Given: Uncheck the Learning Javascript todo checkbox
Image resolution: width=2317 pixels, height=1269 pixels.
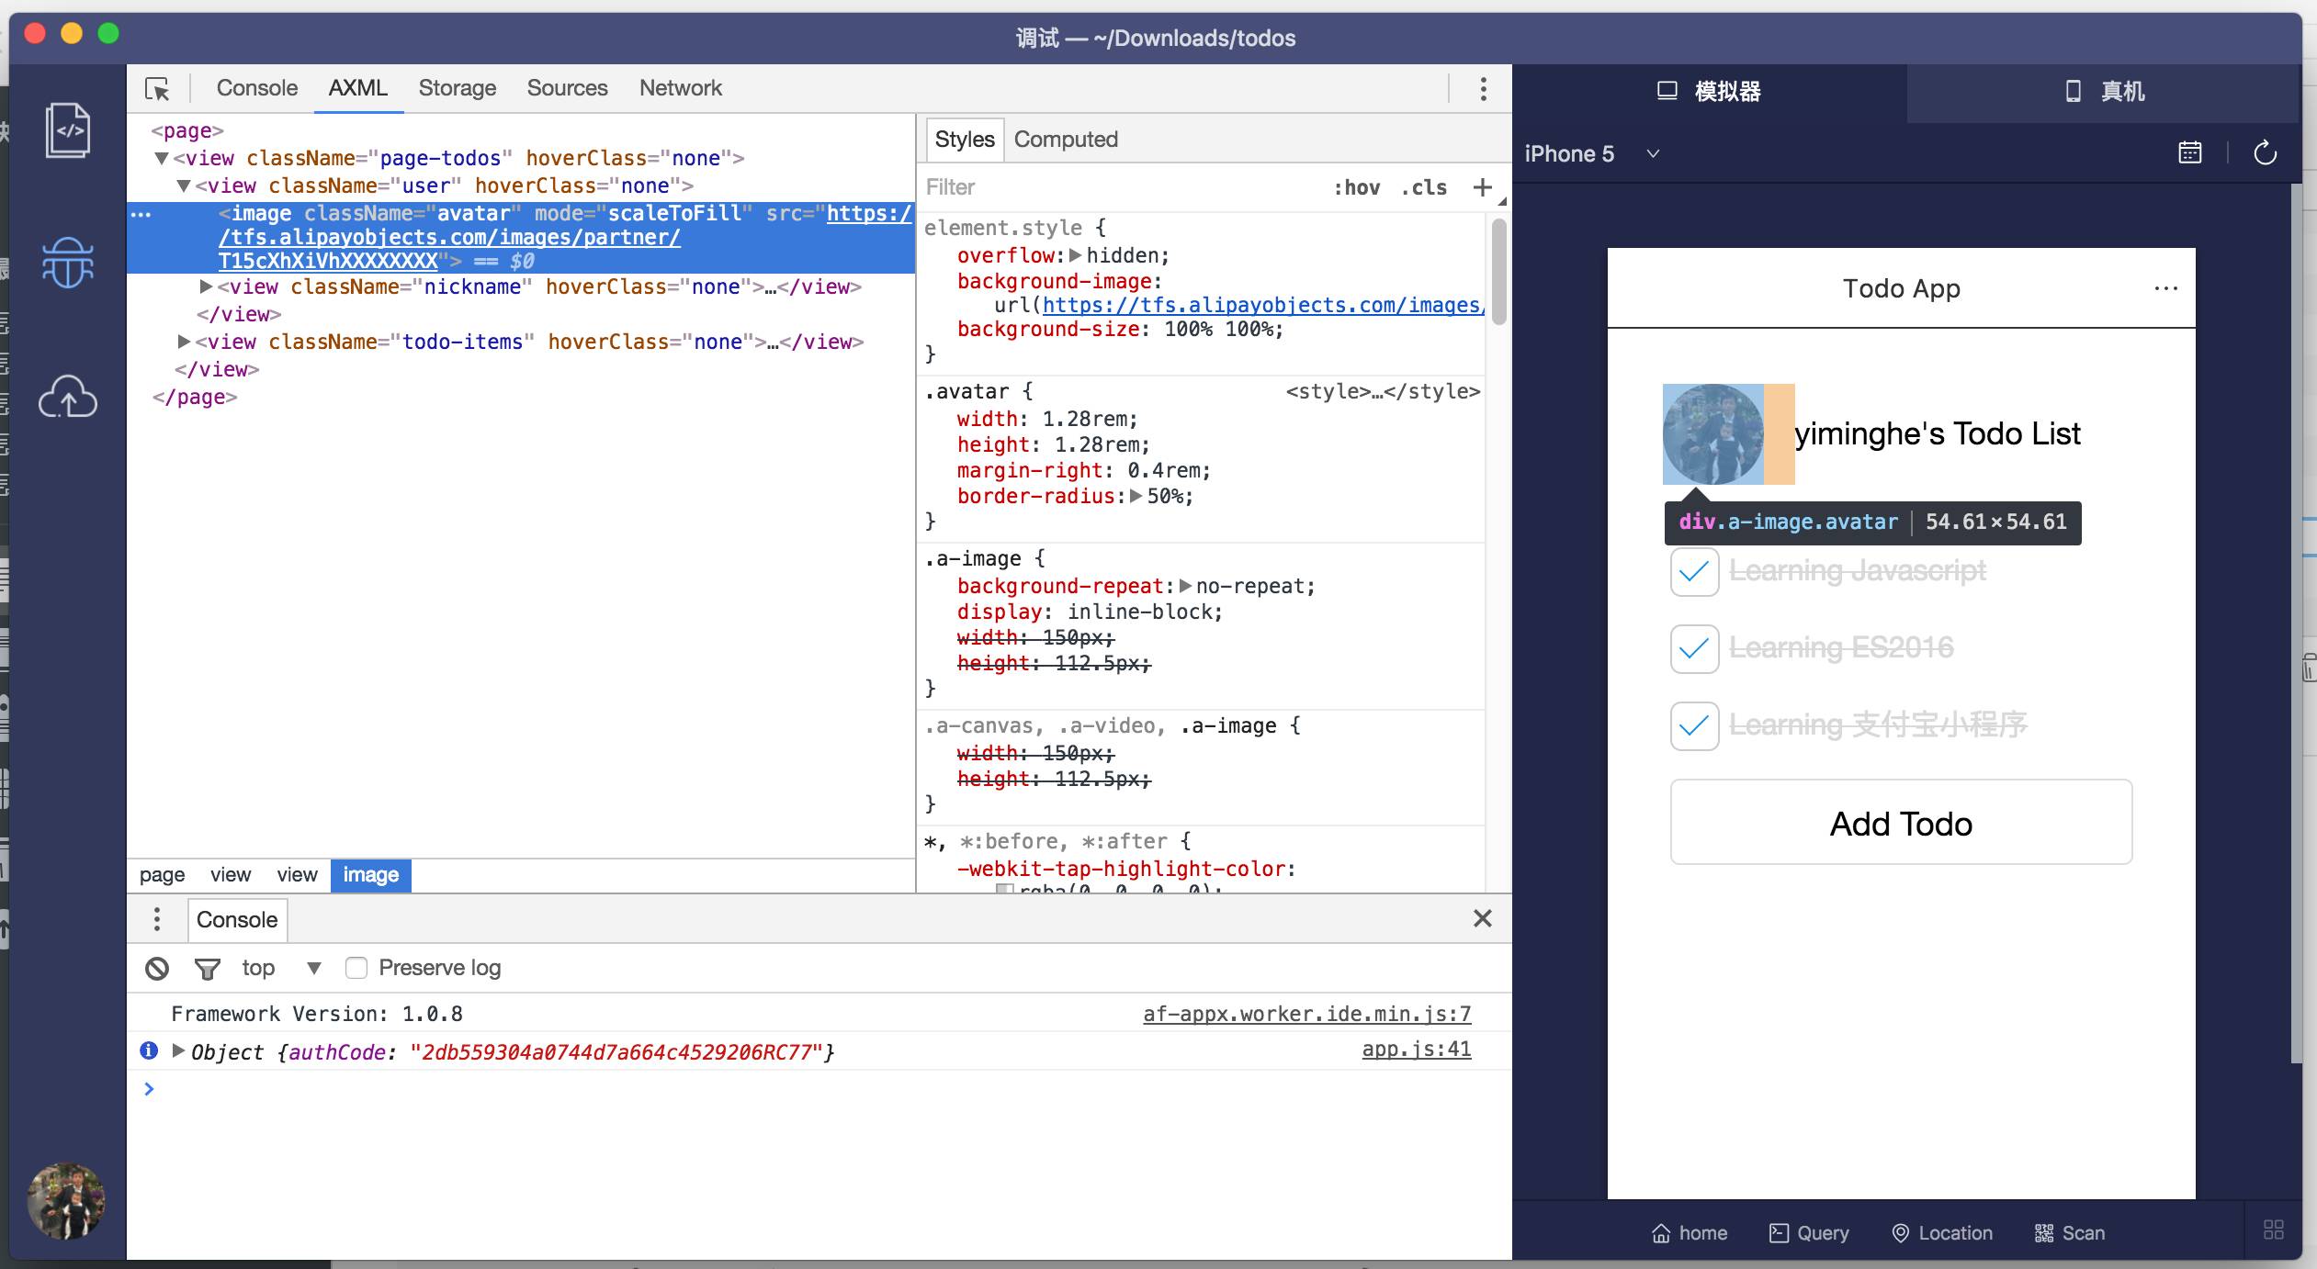Looking at the screenshot, I should pos(1694,572).
